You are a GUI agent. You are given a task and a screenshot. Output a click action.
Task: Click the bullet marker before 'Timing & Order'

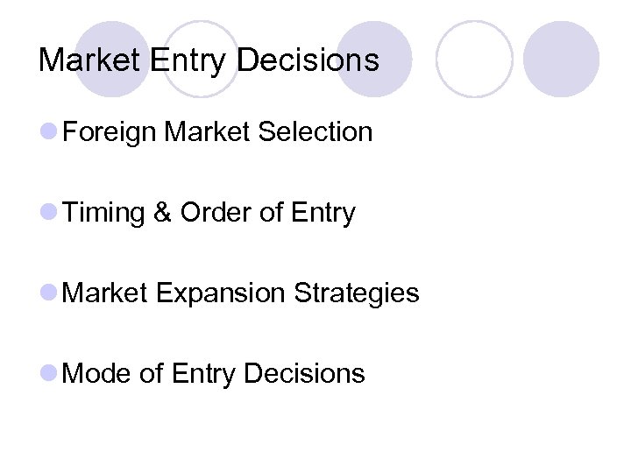(x=49, y=214)
